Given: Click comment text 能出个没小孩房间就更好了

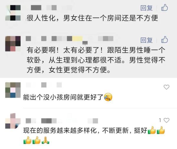Looking at the screenshot, I should coord(63,97).
